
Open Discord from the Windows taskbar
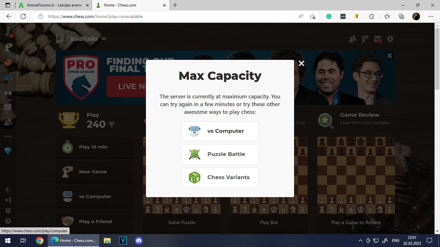[x=139, y=240]
